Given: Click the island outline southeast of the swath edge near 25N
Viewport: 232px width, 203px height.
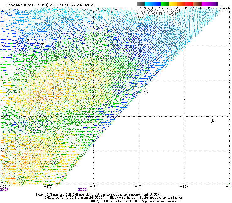Looking at the screenshot, I should coord(146,92).
